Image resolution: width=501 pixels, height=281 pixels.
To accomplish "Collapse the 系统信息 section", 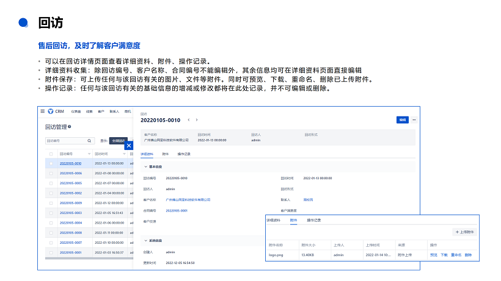I will (145, 241).
